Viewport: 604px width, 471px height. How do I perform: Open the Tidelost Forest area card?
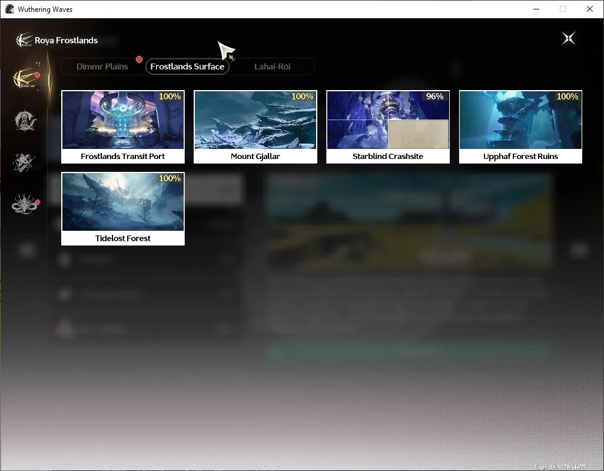(123, 209)
